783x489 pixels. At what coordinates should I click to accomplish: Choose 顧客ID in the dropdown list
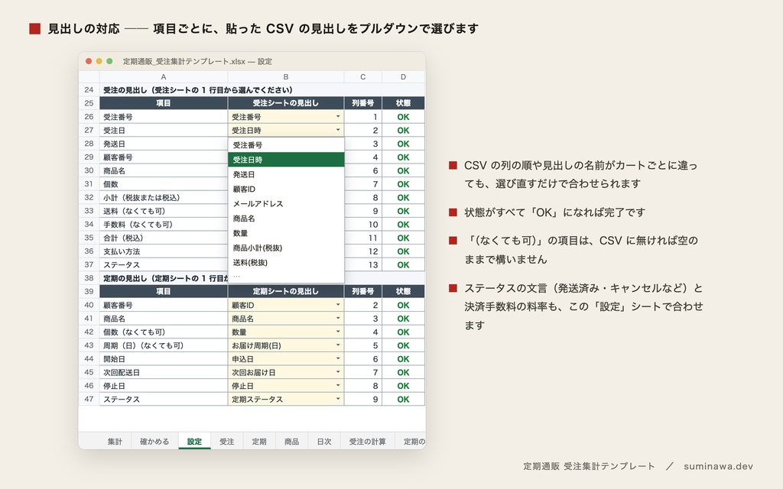pos(286,189)
